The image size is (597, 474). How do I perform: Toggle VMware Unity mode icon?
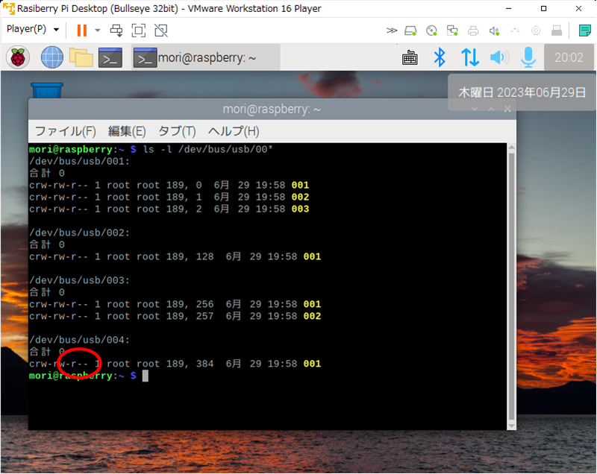coord(161,31)
